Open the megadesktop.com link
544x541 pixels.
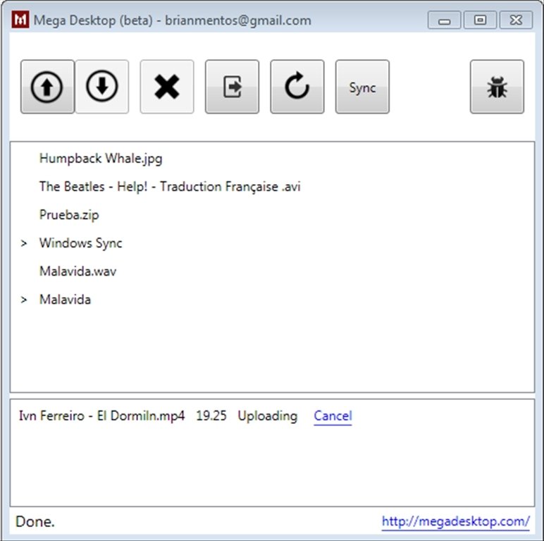pos(455,521)
